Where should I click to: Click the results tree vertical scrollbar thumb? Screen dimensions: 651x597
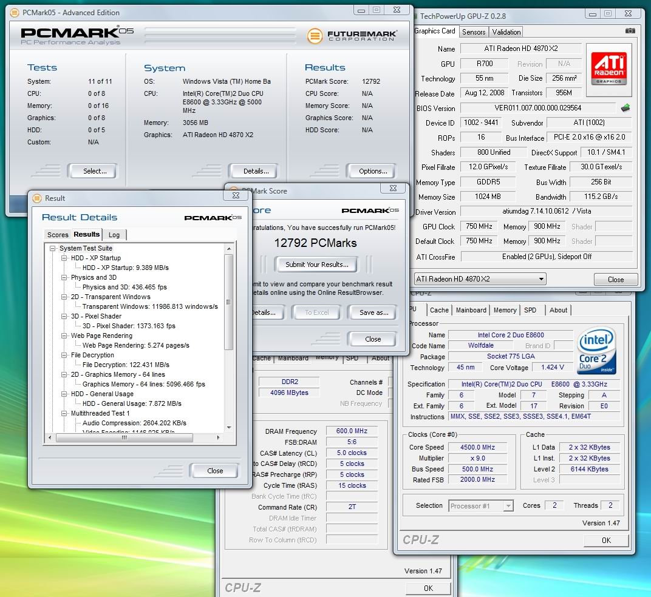(x=228, y=302)
